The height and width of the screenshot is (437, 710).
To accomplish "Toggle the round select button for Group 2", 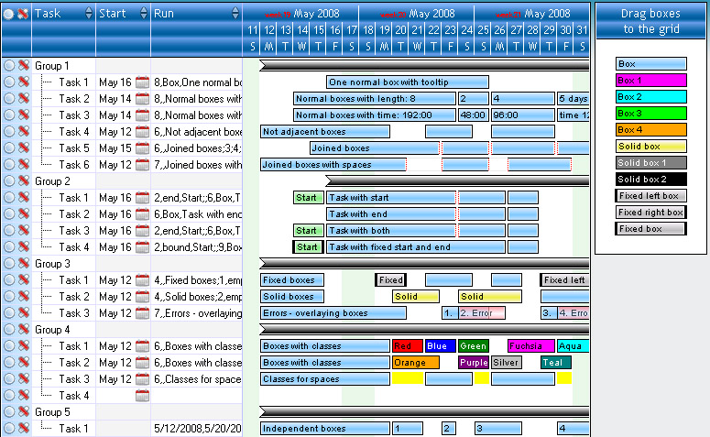I will [9, 181].
